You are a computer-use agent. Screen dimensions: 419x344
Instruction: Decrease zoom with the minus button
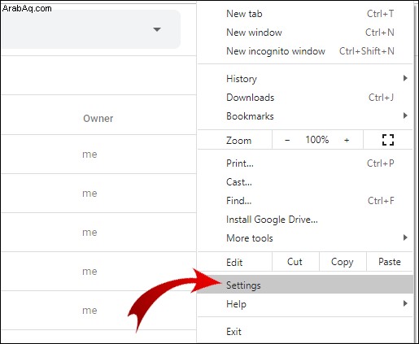[287, 140]
